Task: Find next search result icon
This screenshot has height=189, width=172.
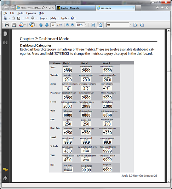Action: [x=142, y=25]
